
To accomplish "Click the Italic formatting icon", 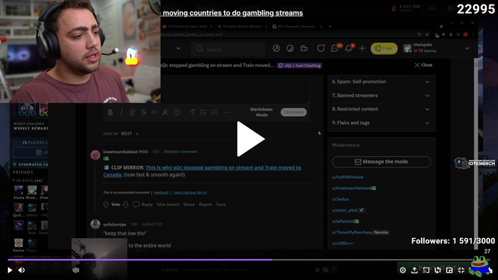I will point(121,112).
